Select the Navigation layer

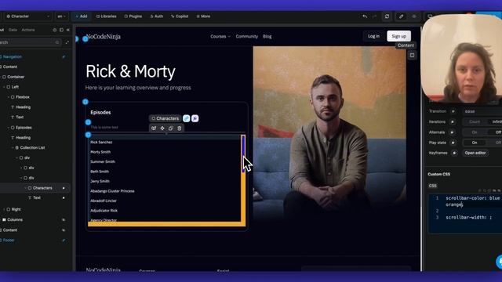pyautogui.click(x=13, y=57)
